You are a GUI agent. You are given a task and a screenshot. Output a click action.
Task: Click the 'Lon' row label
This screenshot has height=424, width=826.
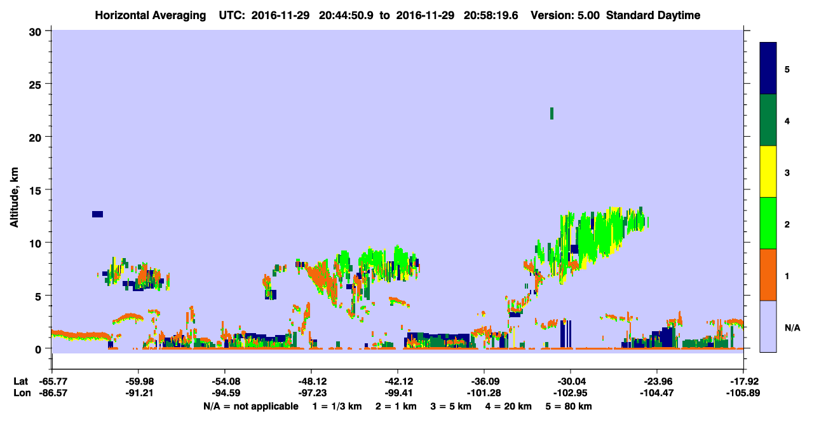click(21, 393)
